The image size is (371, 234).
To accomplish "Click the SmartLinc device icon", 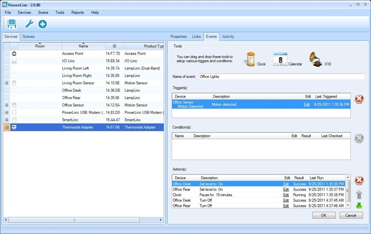I will coord(14,120).
